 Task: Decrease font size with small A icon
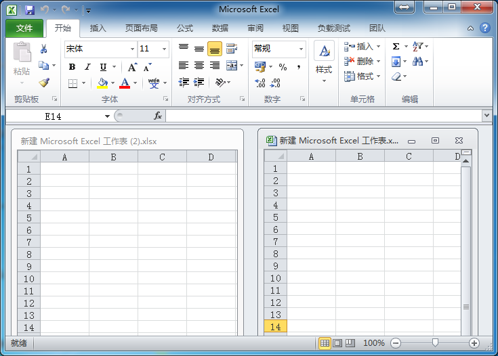(148, 67)
